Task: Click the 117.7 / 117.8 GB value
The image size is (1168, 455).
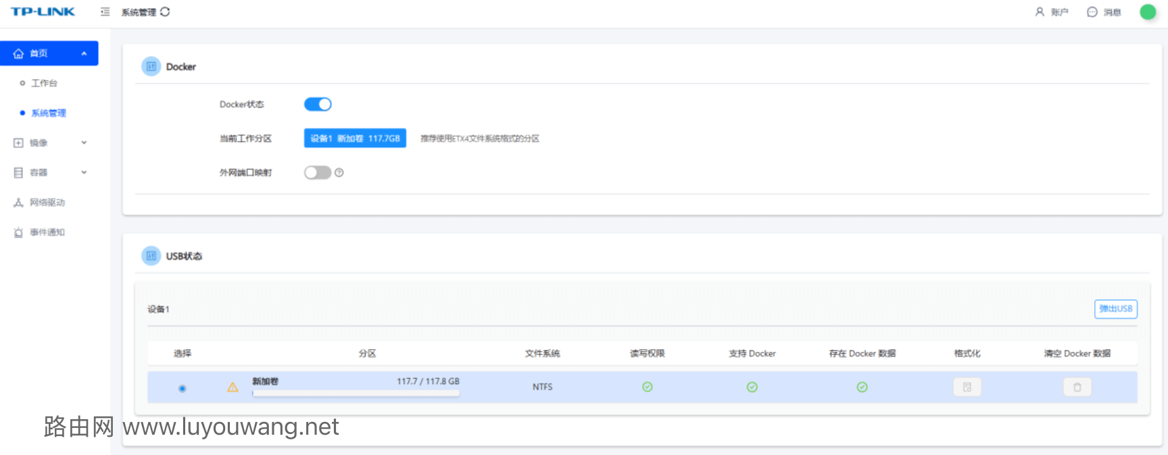Action: (428, 381)
